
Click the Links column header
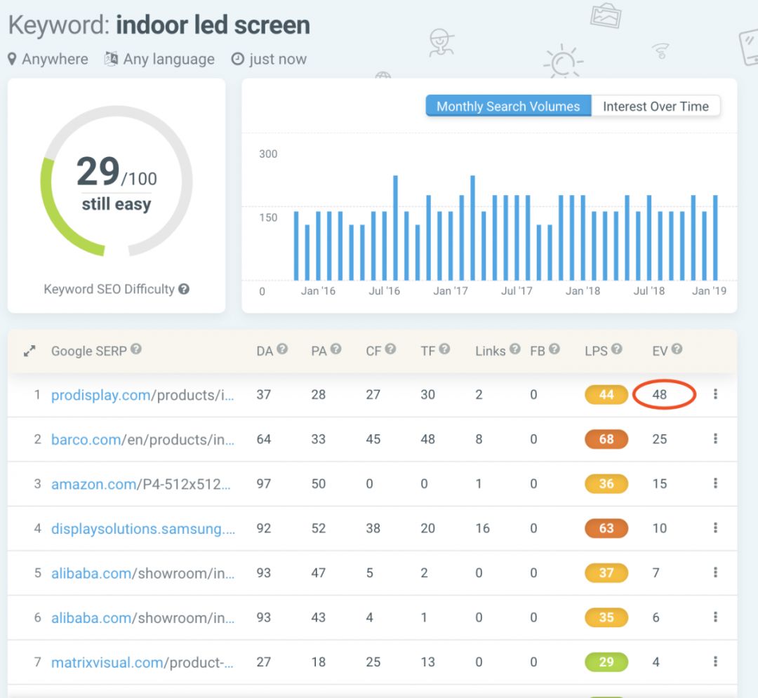490,351
